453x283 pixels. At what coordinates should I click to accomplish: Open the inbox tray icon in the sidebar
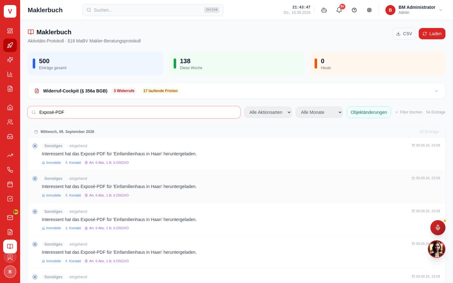point(10,136)
